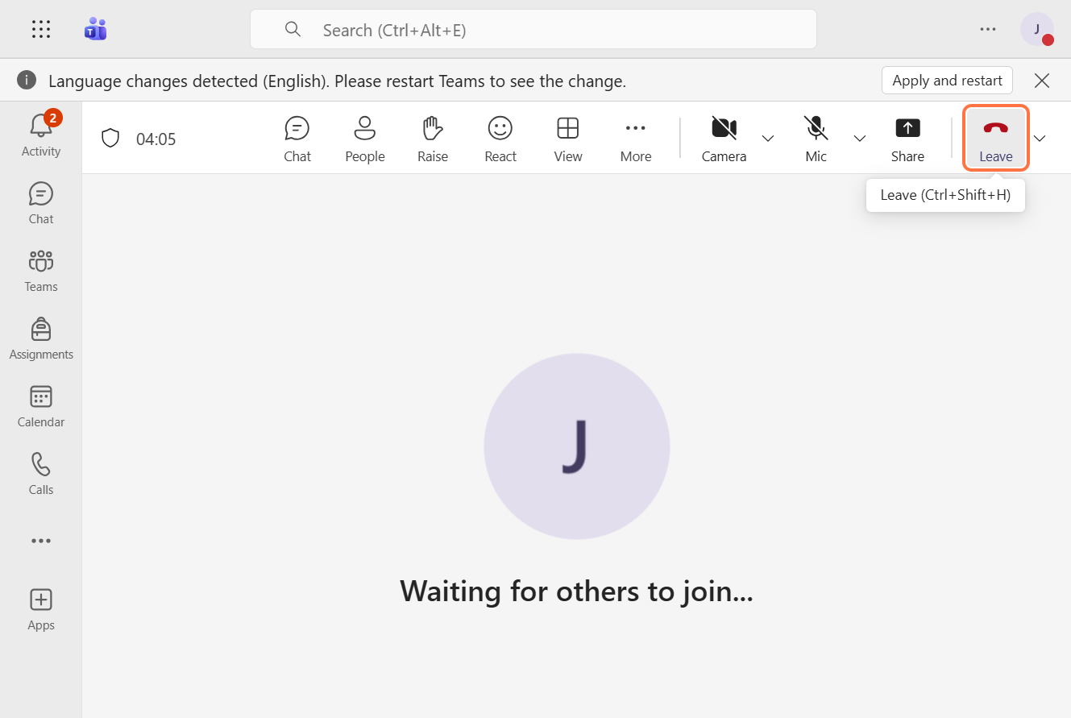Open the React emoji picker
Viewport: 1071px width, 718px height.
(500, 139)
